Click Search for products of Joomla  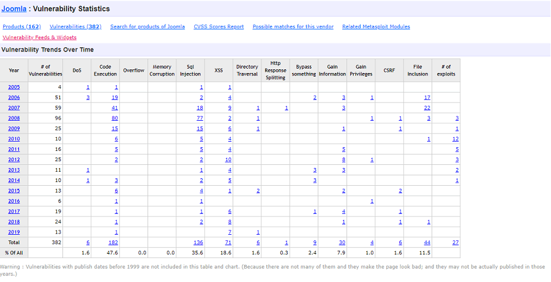[148, 27]
